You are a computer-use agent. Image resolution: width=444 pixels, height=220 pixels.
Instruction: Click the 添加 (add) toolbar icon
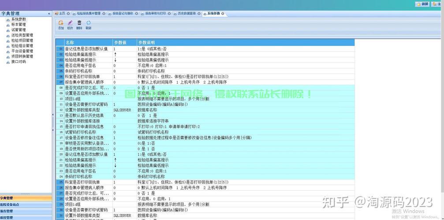(60, 23)
